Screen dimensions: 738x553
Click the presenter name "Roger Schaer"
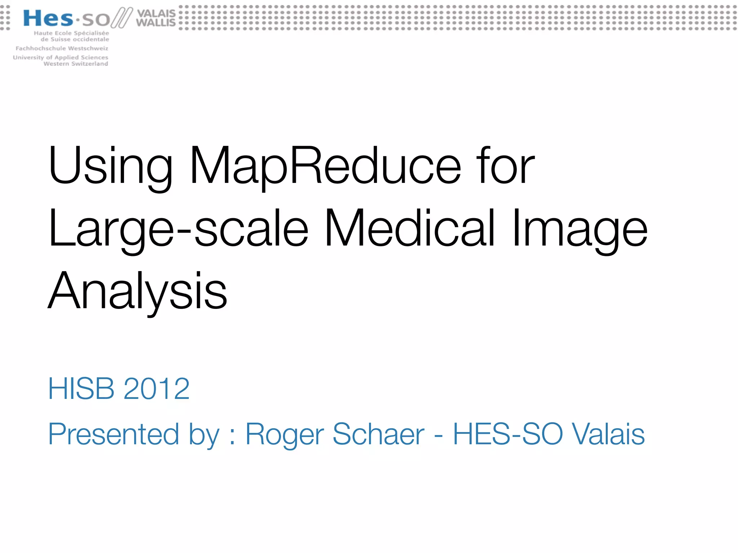click(x=335, y=435)
